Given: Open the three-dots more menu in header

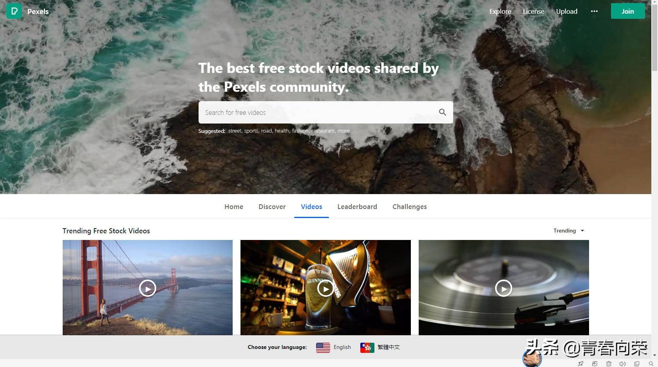Looking at the screenshot, I should (x=594, y=11).
